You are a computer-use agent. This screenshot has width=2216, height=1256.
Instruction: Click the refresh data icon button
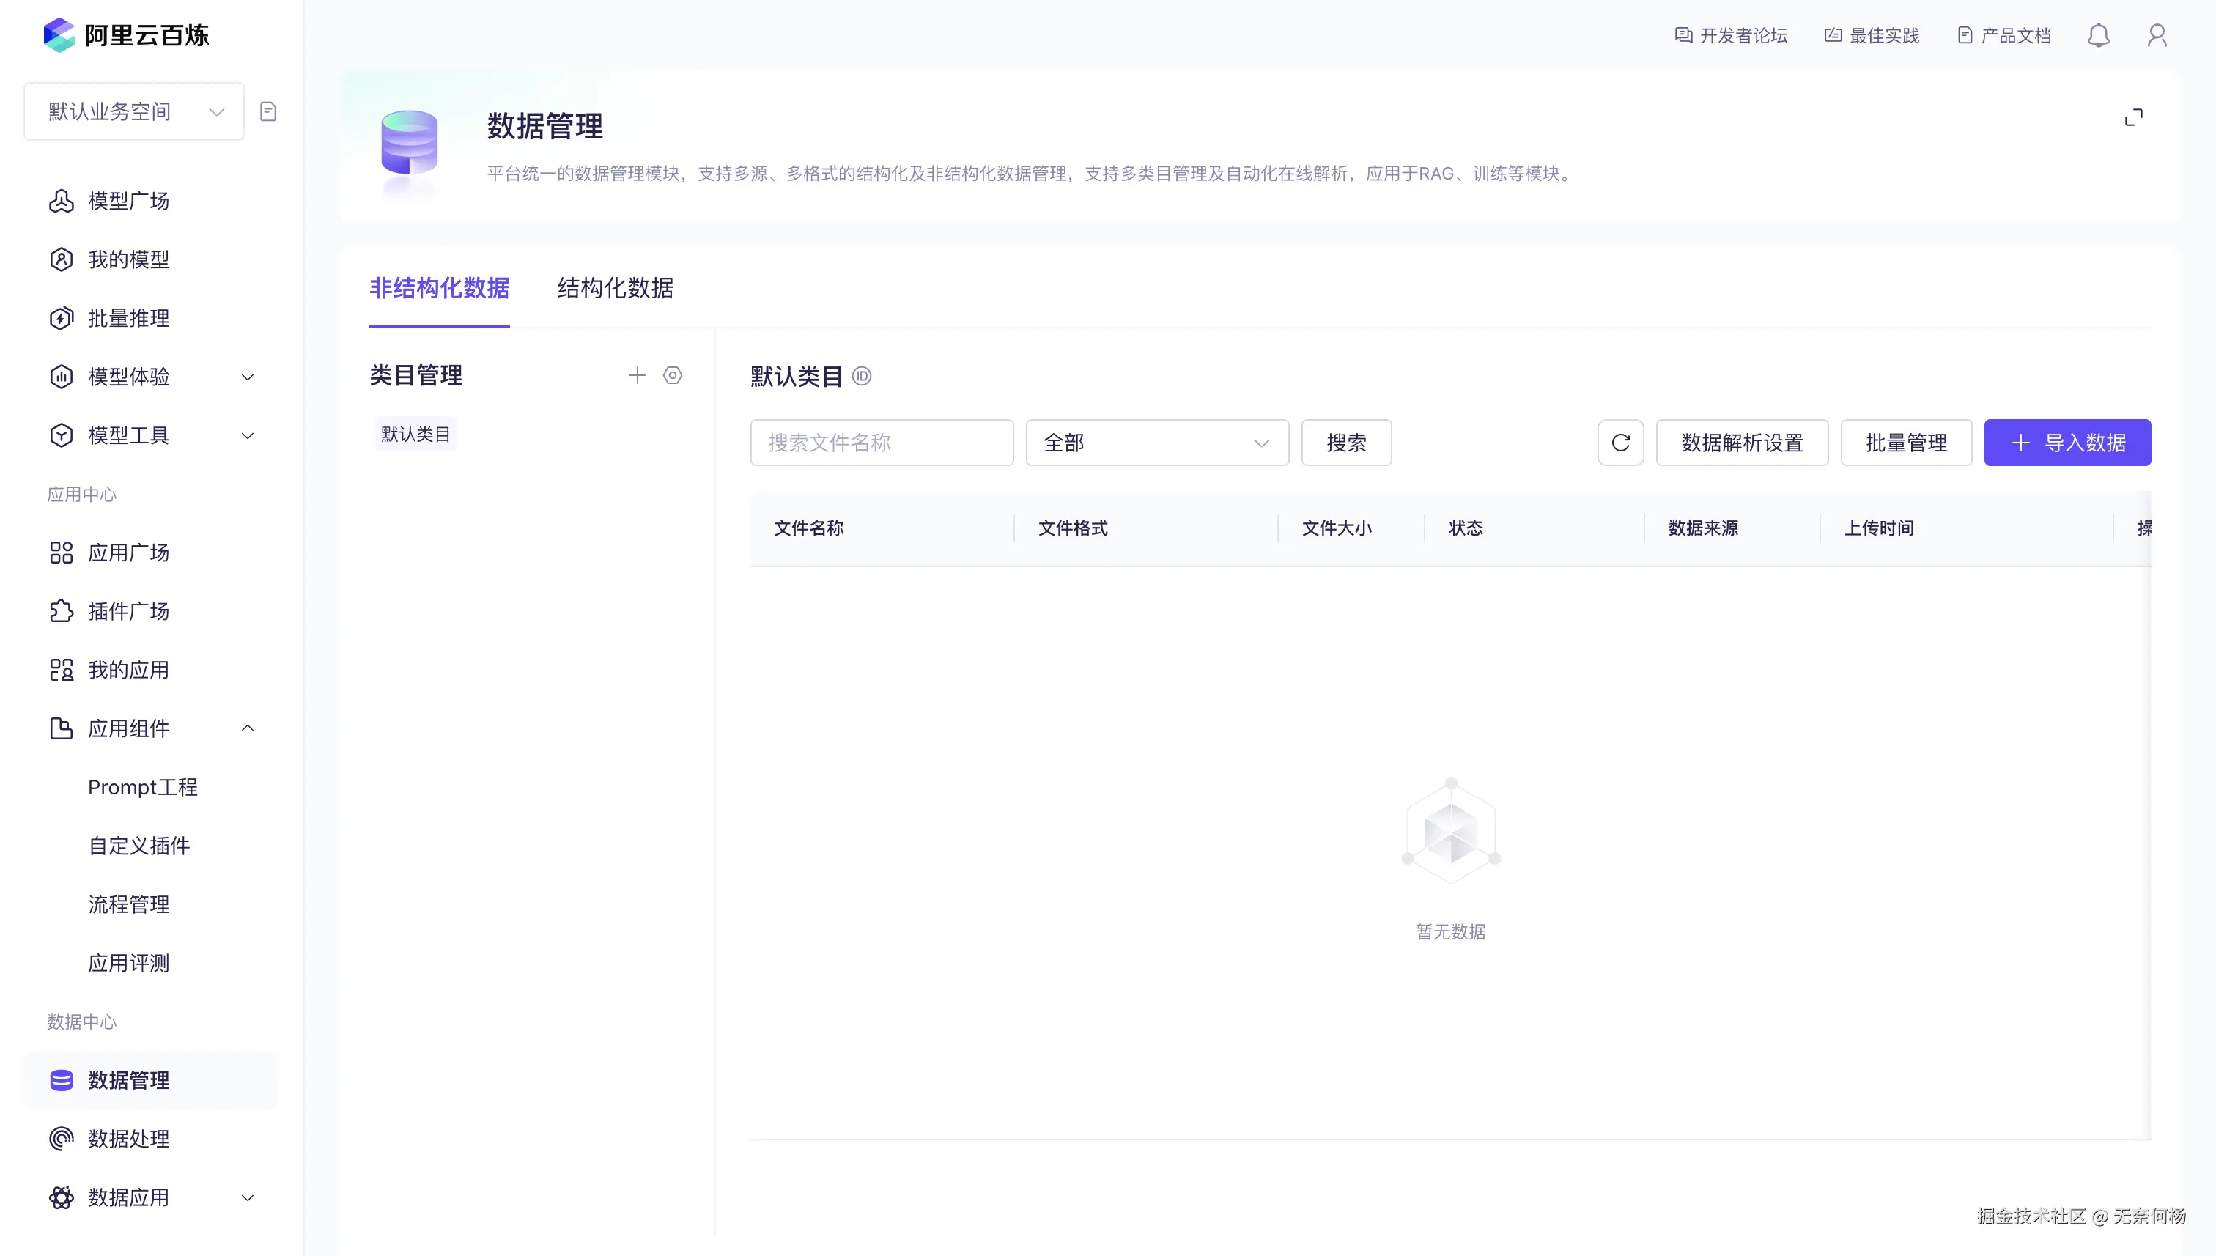pyautogui.click(x=1620, y=443)
